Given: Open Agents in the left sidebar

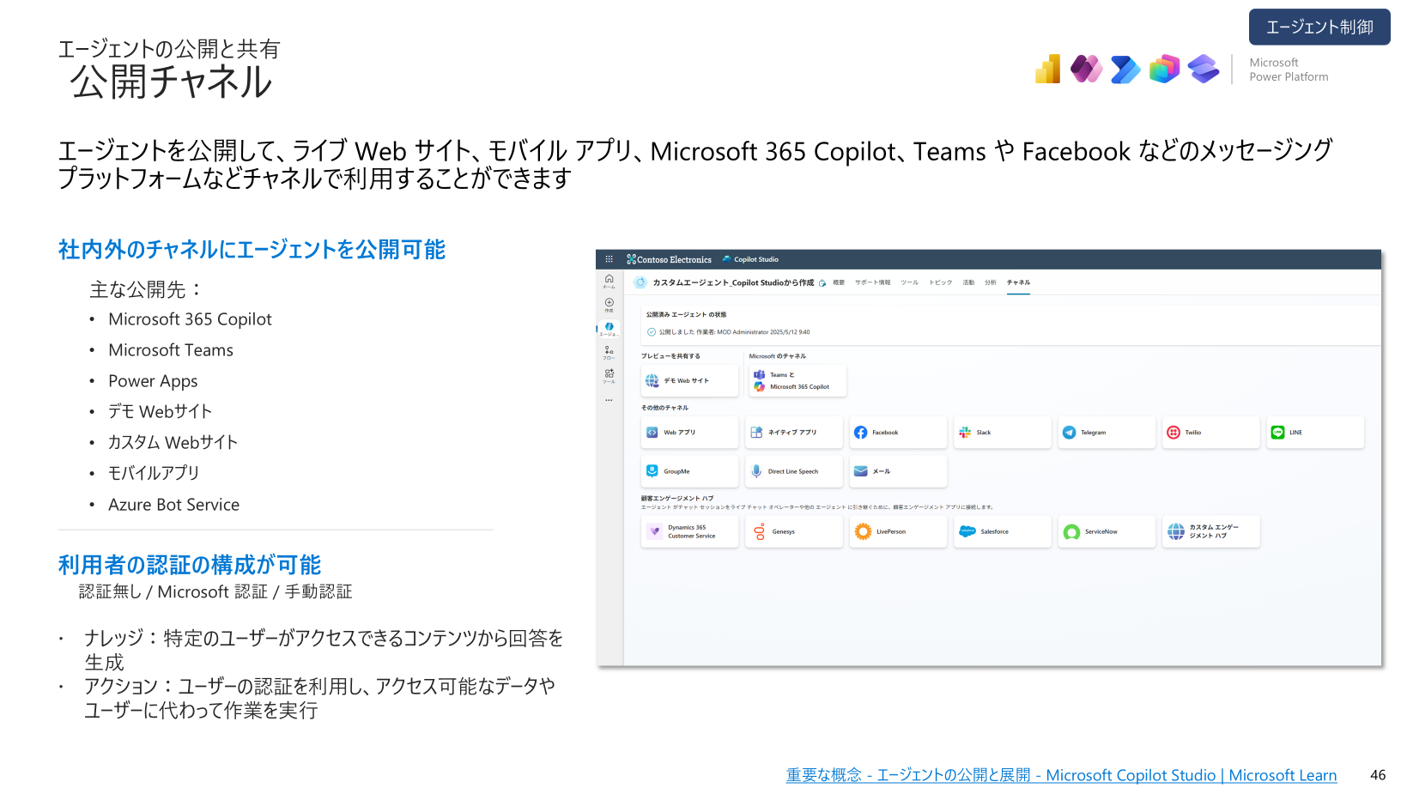Looking at the screenshot, I should 609,329.
